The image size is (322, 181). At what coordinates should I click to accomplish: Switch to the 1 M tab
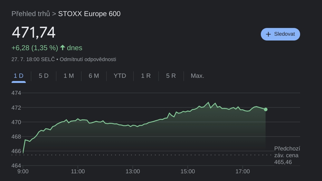click(69, 76)
